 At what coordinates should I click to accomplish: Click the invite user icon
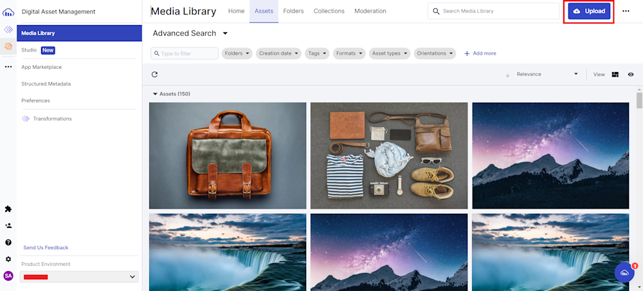[x=8, y=226]
